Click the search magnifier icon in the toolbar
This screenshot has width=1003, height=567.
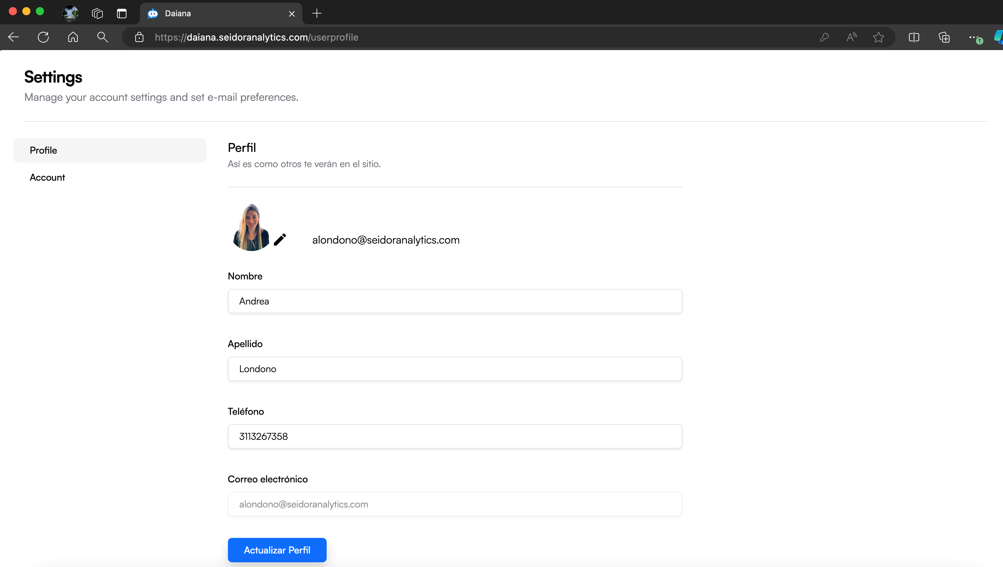click(102, 38)
